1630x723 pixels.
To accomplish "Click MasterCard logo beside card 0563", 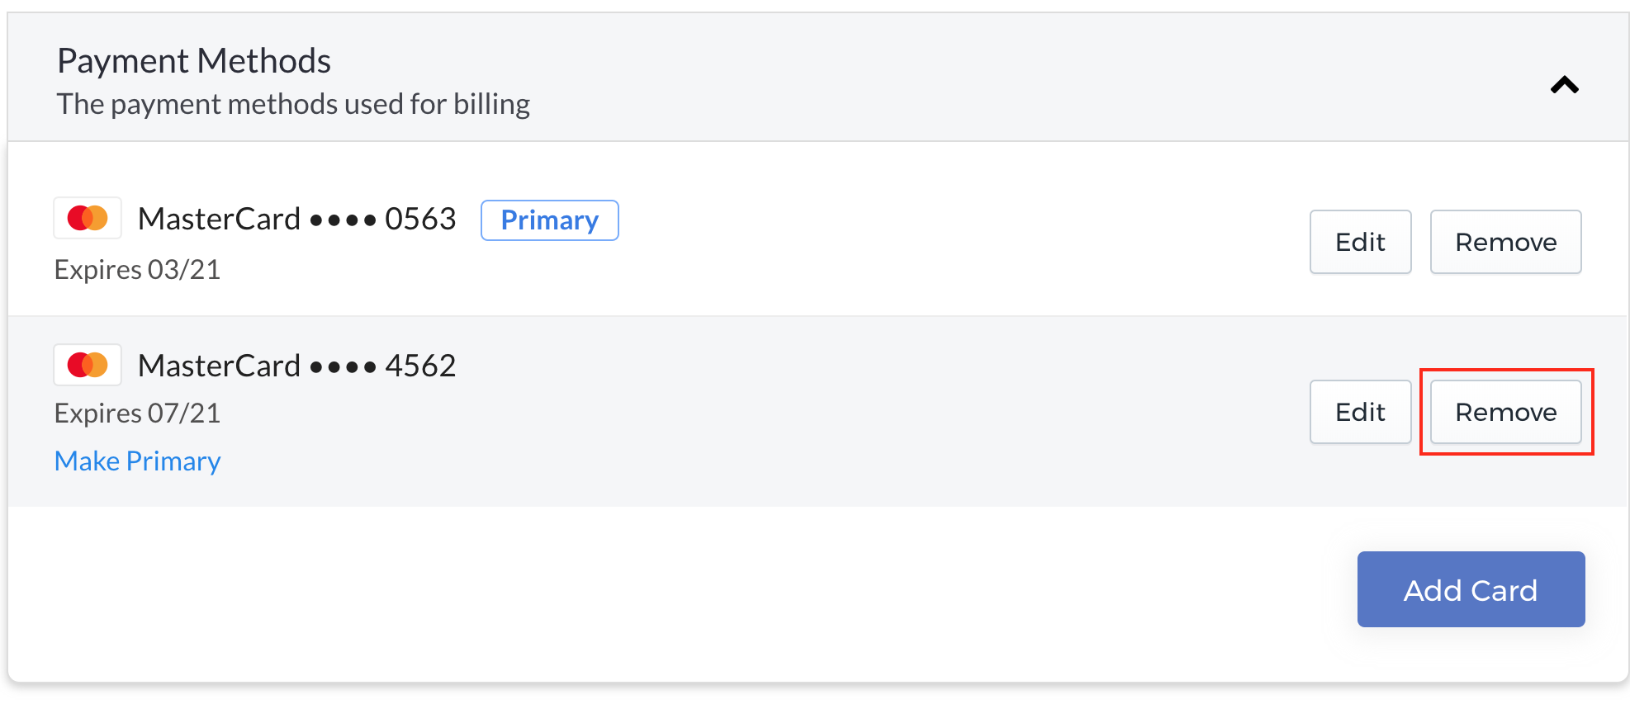I will [88, 218].
